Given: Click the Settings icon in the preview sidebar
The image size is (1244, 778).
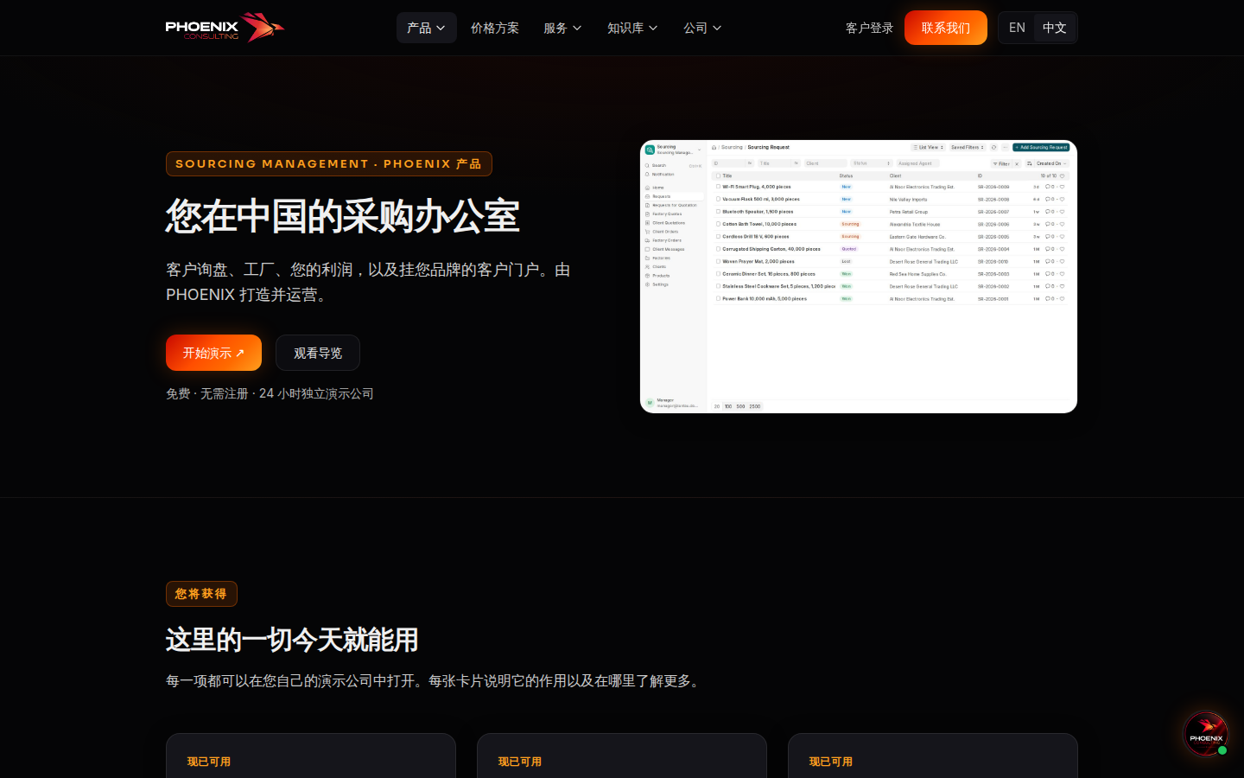Looking at the screenshot, I should 647,284.
